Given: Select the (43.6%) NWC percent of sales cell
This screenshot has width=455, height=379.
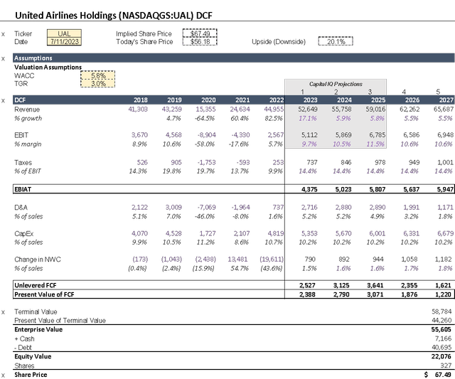Looking at the screenshot, I should [272, 268].
